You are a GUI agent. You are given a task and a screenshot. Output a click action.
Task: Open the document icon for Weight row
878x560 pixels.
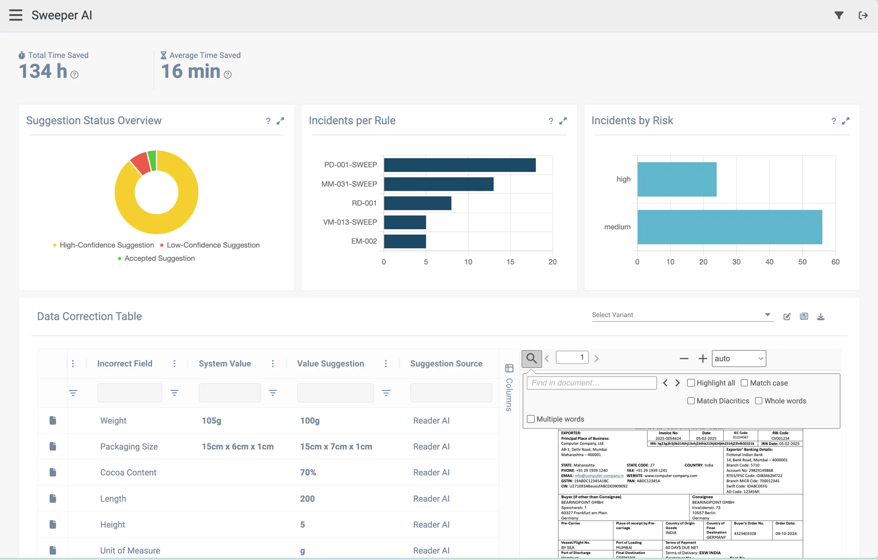(x=53, y=420)
